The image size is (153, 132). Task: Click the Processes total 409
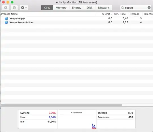coord(131,117)
